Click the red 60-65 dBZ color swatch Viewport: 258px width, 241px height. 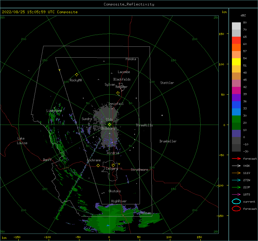[236, 40]
